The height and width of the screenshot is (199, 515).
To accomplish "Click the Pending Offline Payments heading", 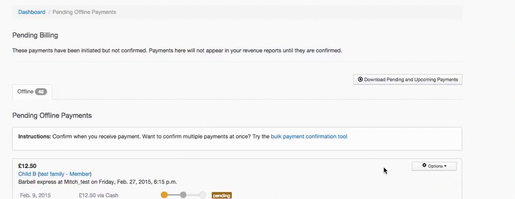I will pos(52,116).
